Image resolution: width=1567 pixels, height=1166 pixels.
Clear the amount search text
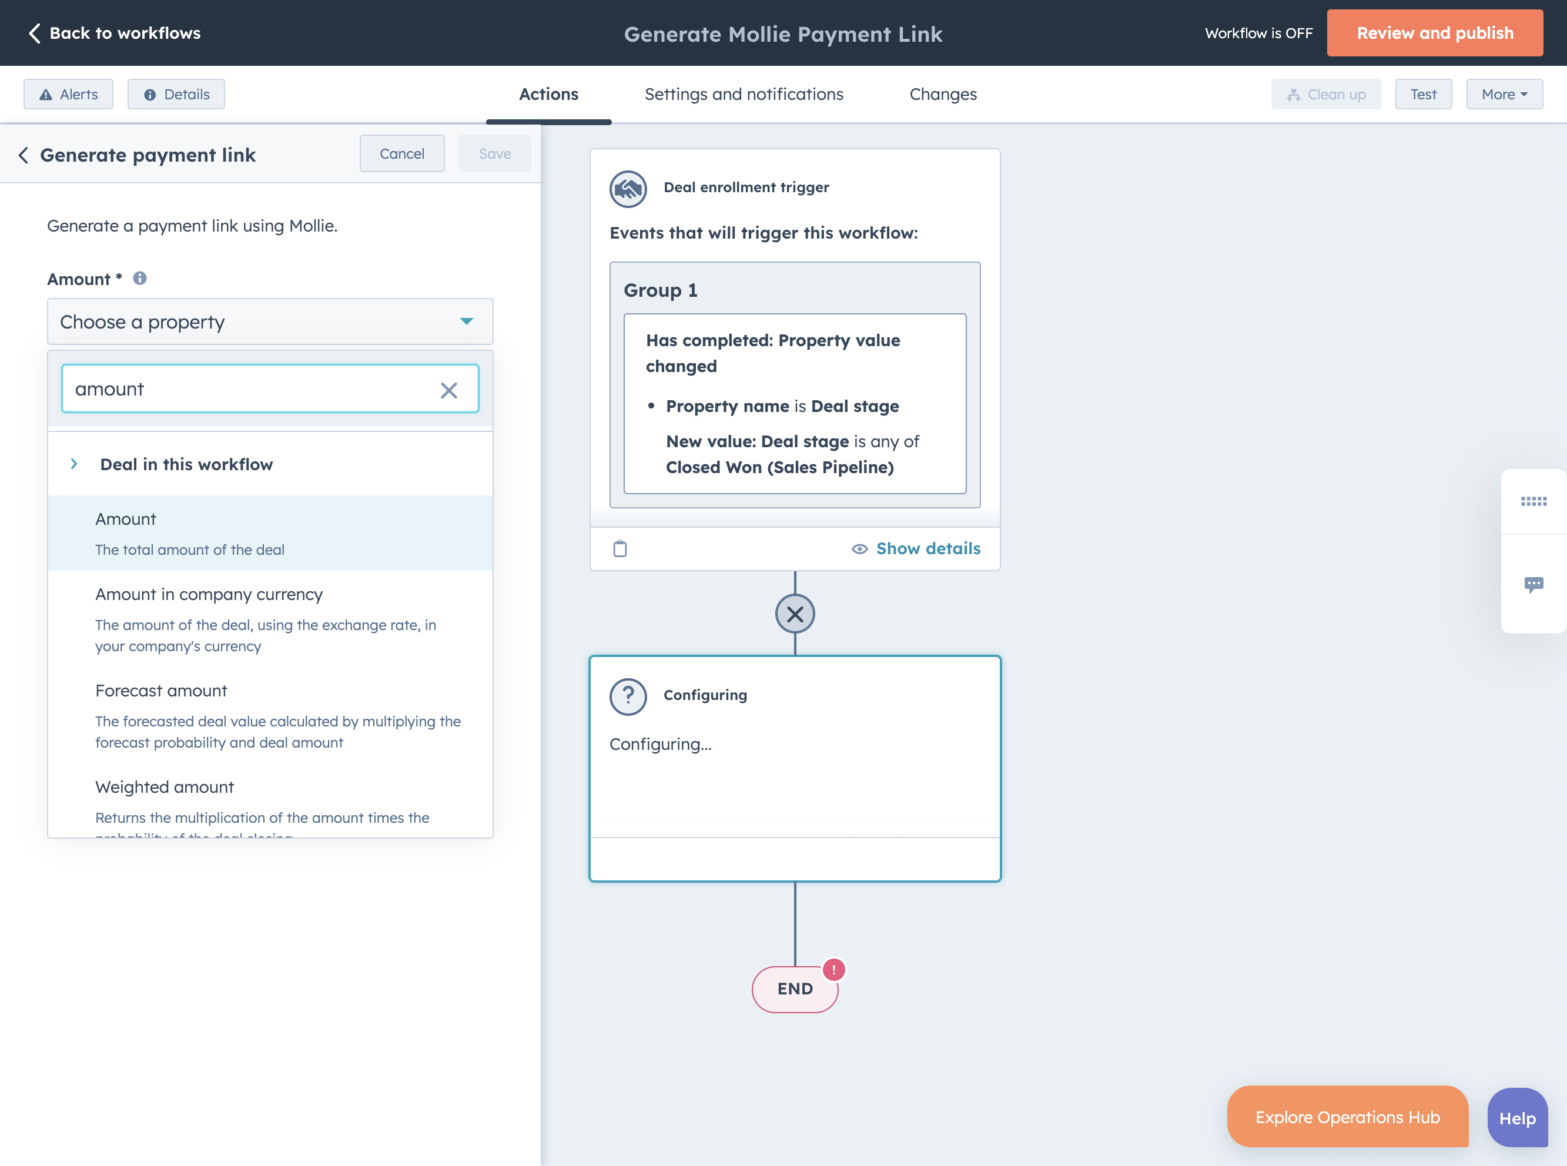[449, 390]
